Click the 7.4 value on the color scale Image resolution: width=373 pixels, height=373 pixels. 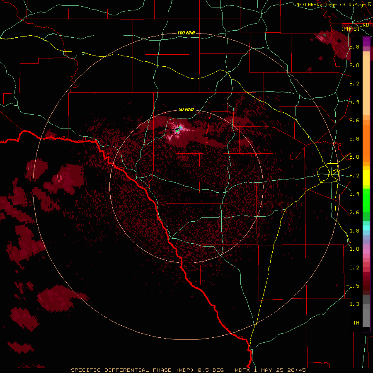coord(354,102)
